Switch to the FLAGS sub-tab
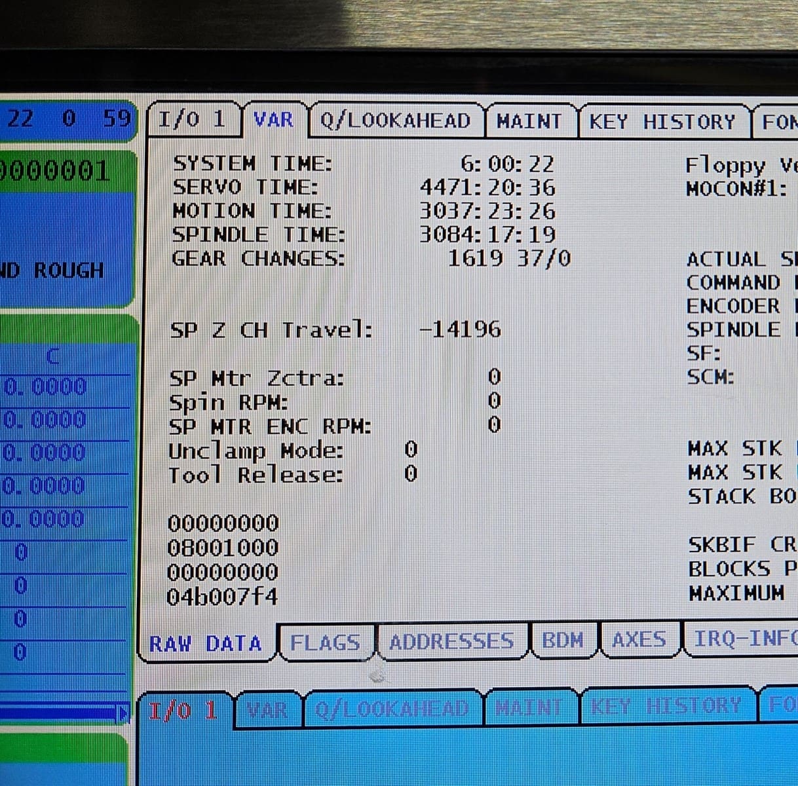This screenshot has height=786, width=798. [325, 643]
